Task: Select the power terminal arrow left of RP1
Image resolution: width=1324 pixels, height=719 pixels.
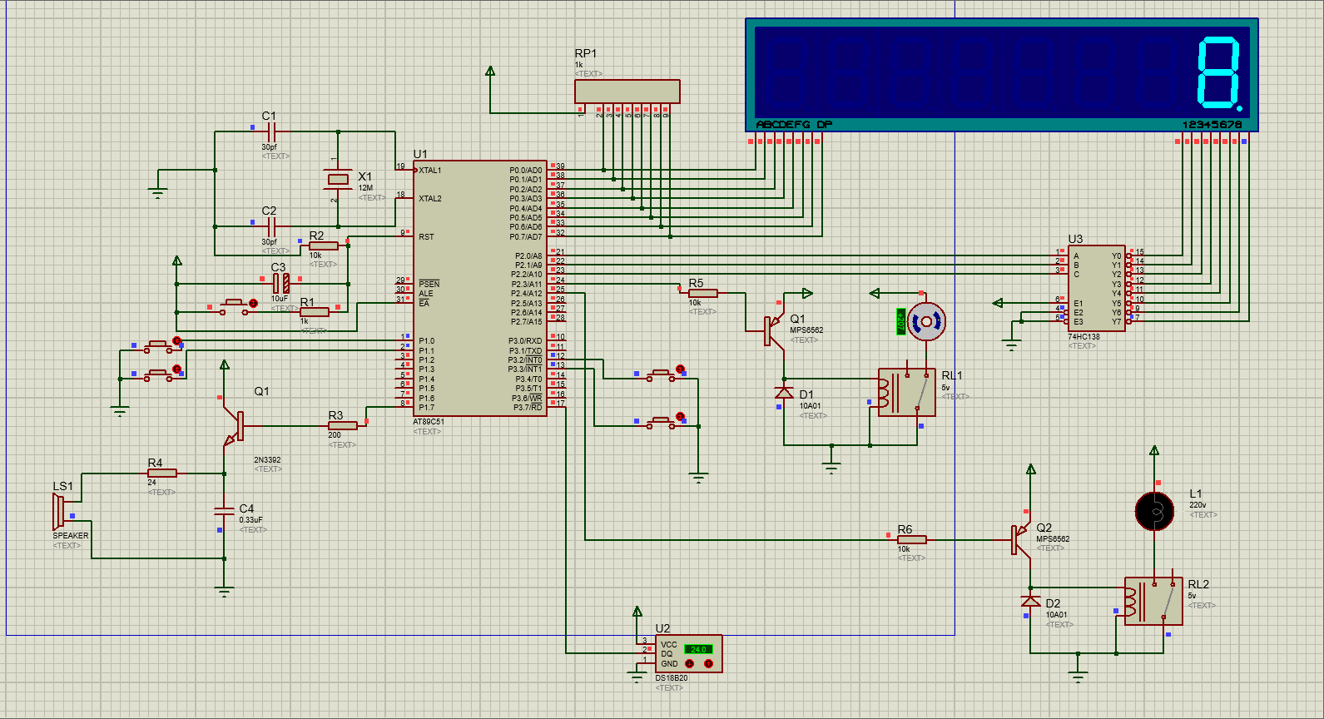Action: 490,72
